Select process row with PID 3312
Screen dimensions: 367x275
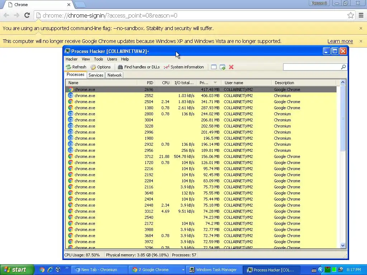coord(201,211)
